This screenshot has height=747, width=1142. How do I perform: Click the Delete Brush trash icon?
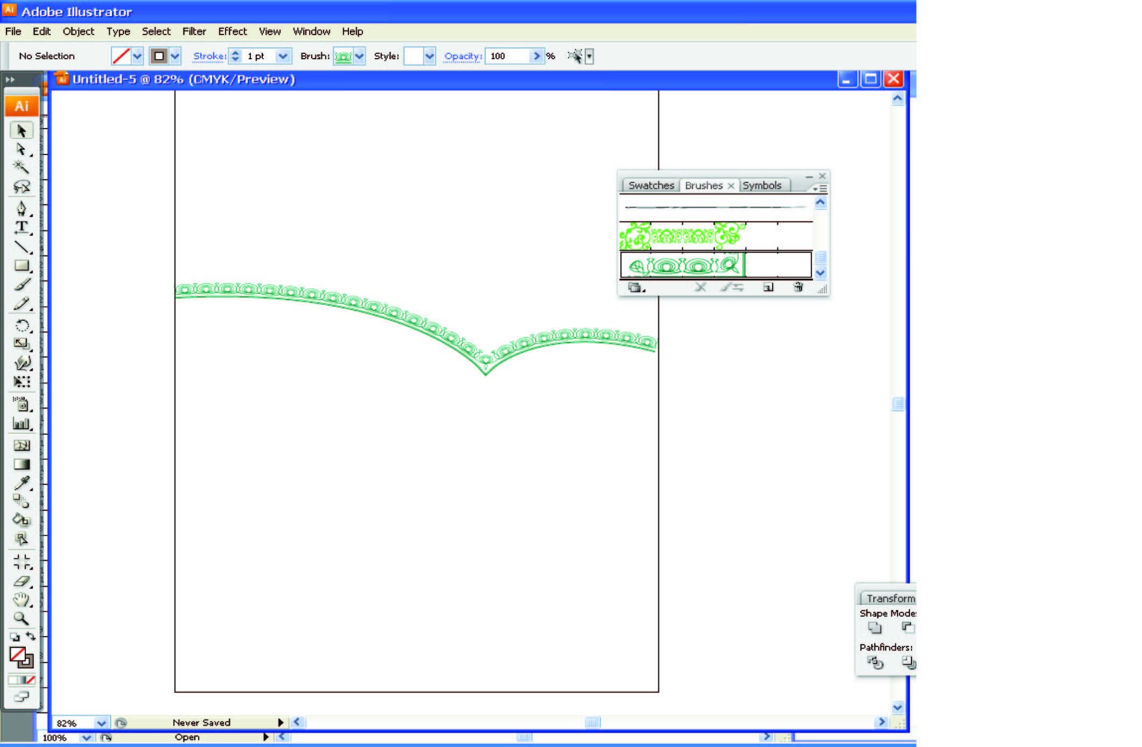click(x=798, y=287)
